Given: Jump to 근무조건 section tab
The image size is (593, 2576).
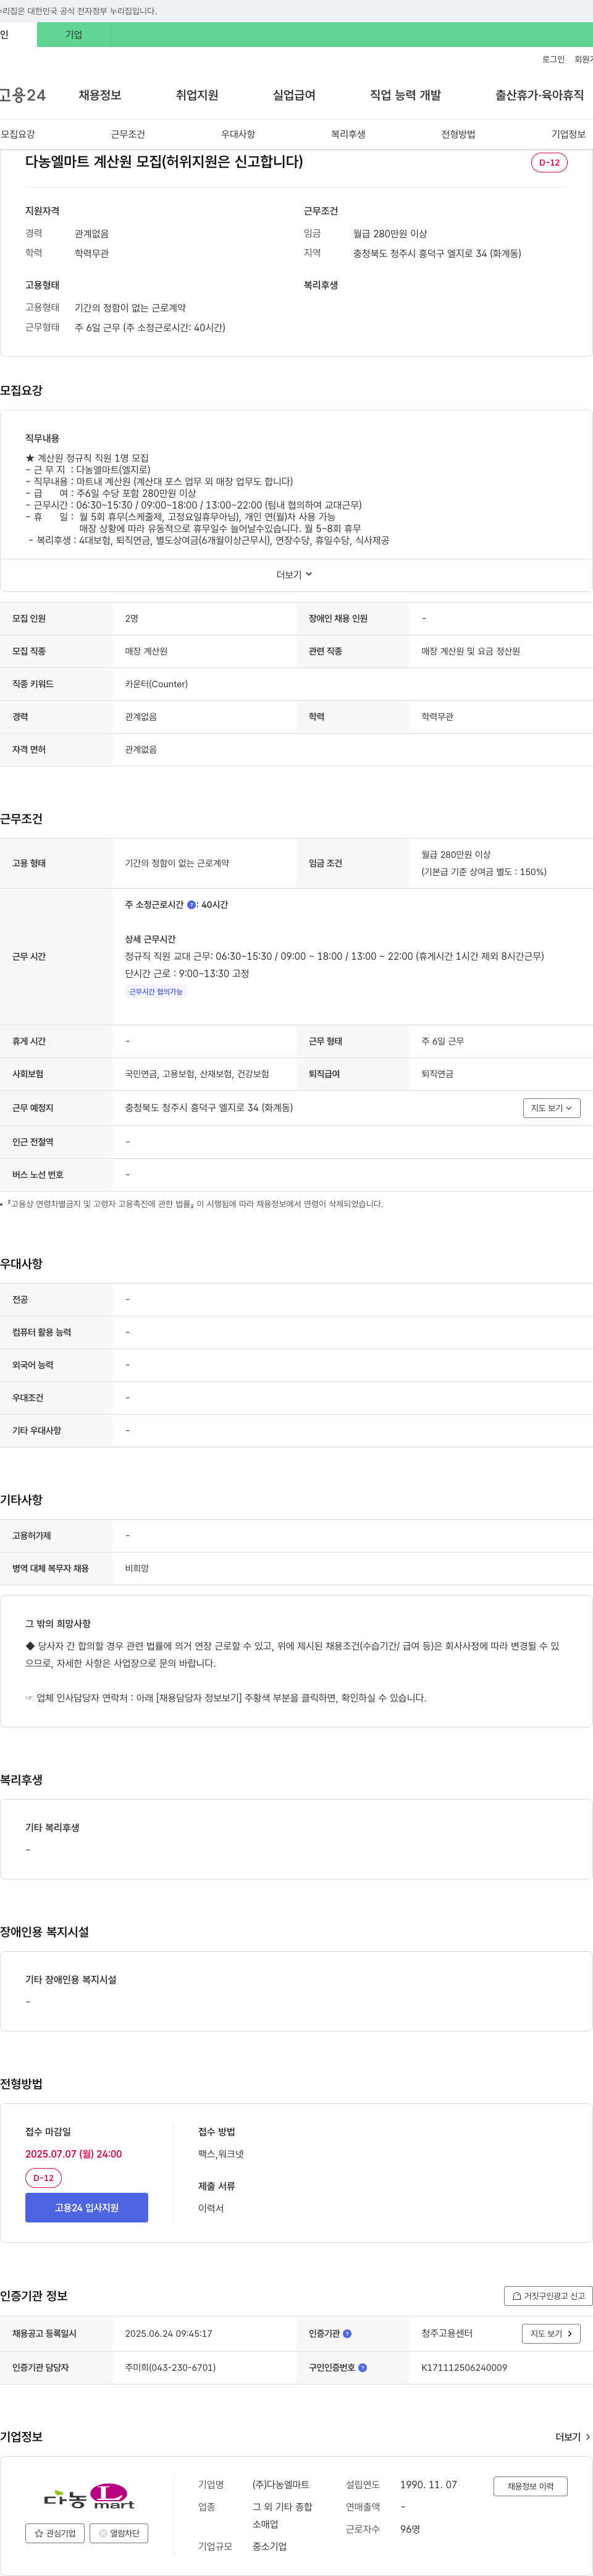Looking at the screenshot, I should (x=128, y=134).
